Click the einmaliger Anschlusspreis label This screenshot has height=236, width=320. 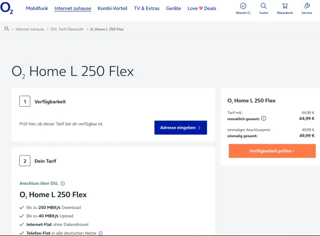pos(249,130)
